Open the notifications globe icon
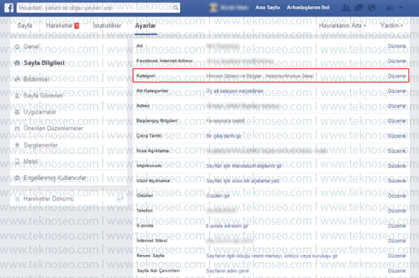 click(x=372, y=8)
